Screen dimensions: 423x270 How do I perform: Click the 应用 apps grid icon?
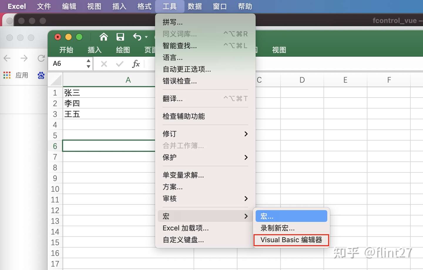(x=7, y=76)
